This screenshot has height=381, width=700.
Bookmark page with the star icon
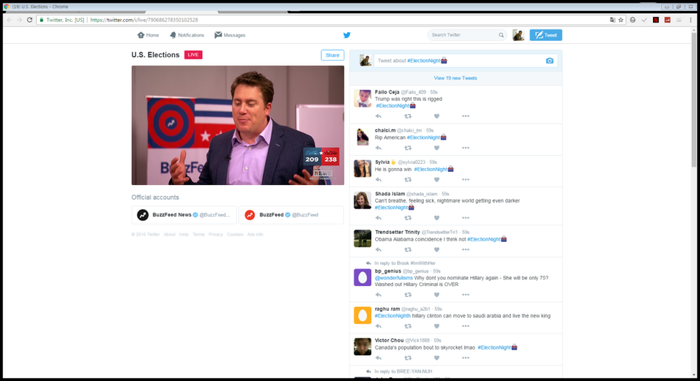click(x=621, y=20)
